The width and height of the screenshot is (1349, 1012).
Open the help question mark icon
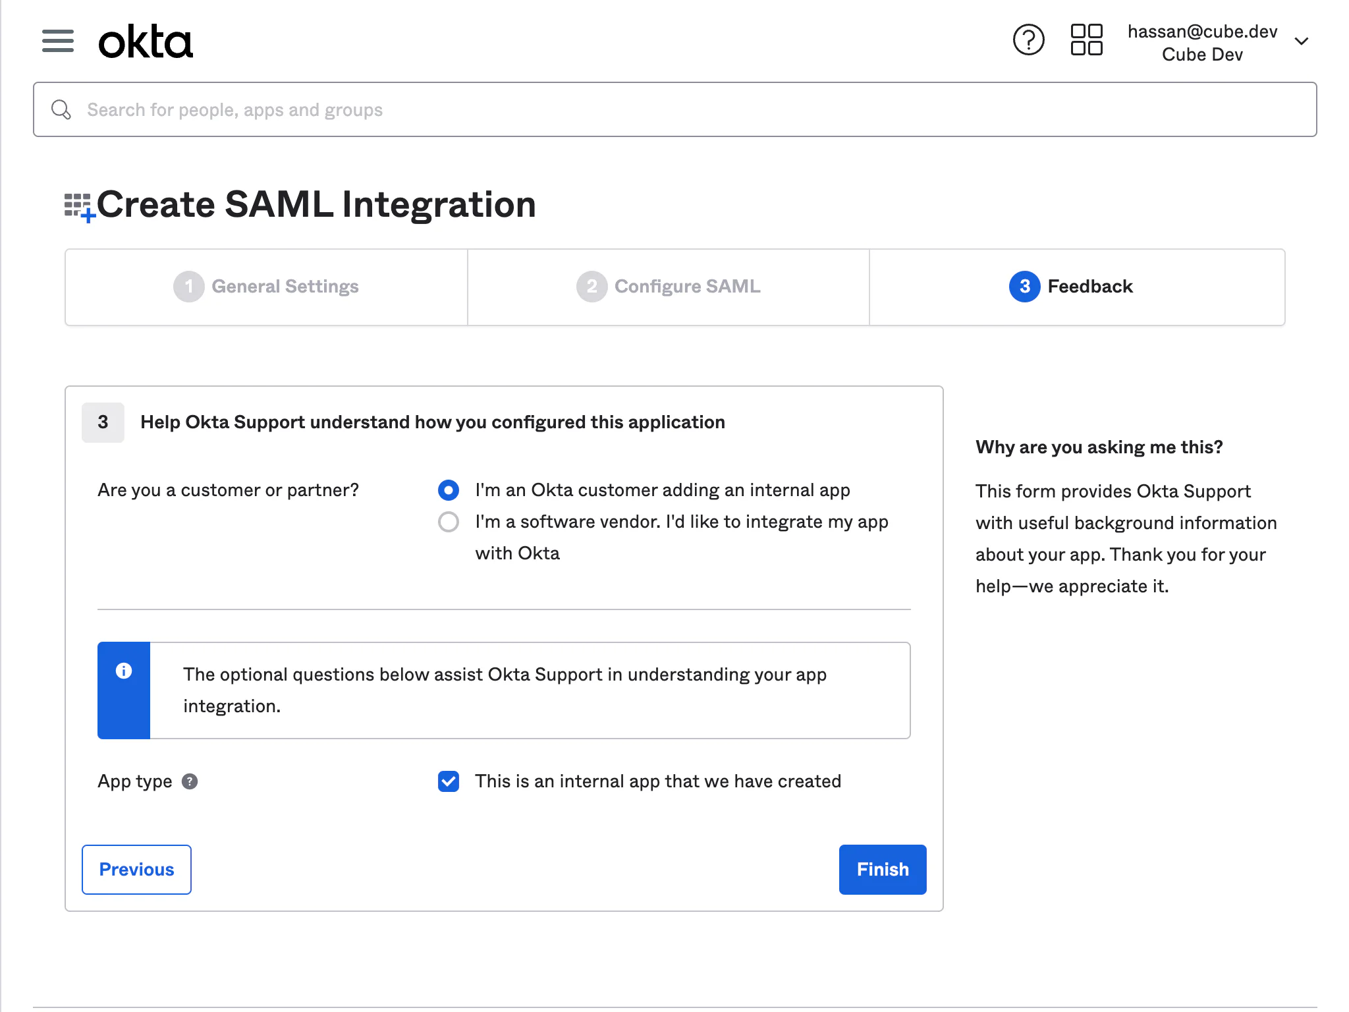pyautogui.click(x=1028, y=40)
